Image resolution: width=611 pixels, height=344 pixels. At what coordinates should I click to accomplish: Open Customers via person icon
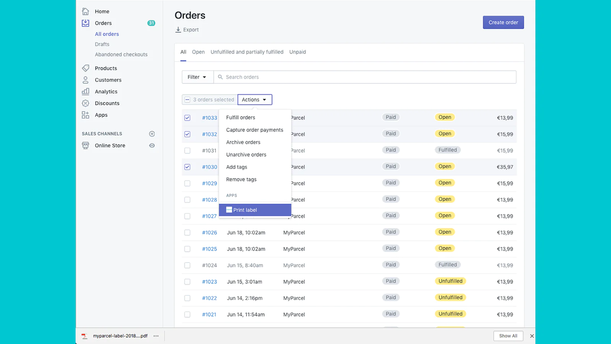pos(86,80)
